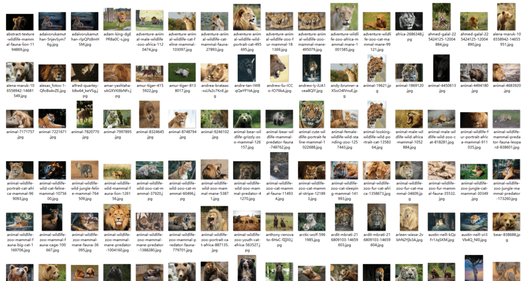Viewport: 526px width, 281px height.
Task: Click file name bear-838688.jpg
Action: coord(507,237)
